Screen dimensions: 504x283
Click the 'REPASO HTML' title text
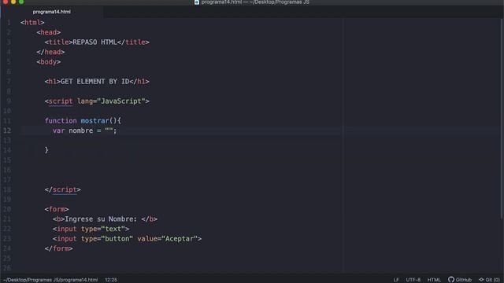coord(94,42)
